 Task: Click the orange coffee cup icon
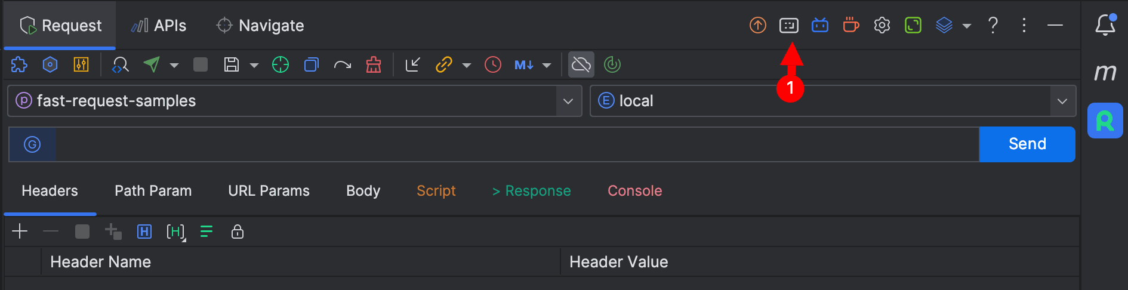click(x=850, y=25)
